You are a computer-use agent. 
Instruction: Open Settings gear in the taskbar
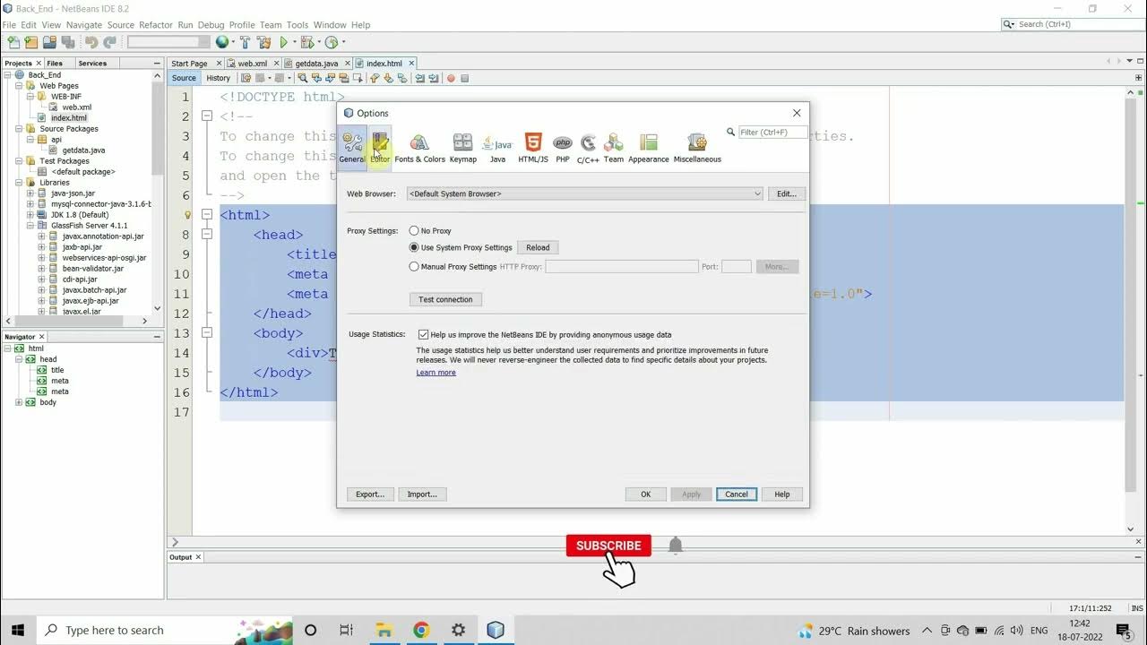pyautogui.click(x=458, y=630)
